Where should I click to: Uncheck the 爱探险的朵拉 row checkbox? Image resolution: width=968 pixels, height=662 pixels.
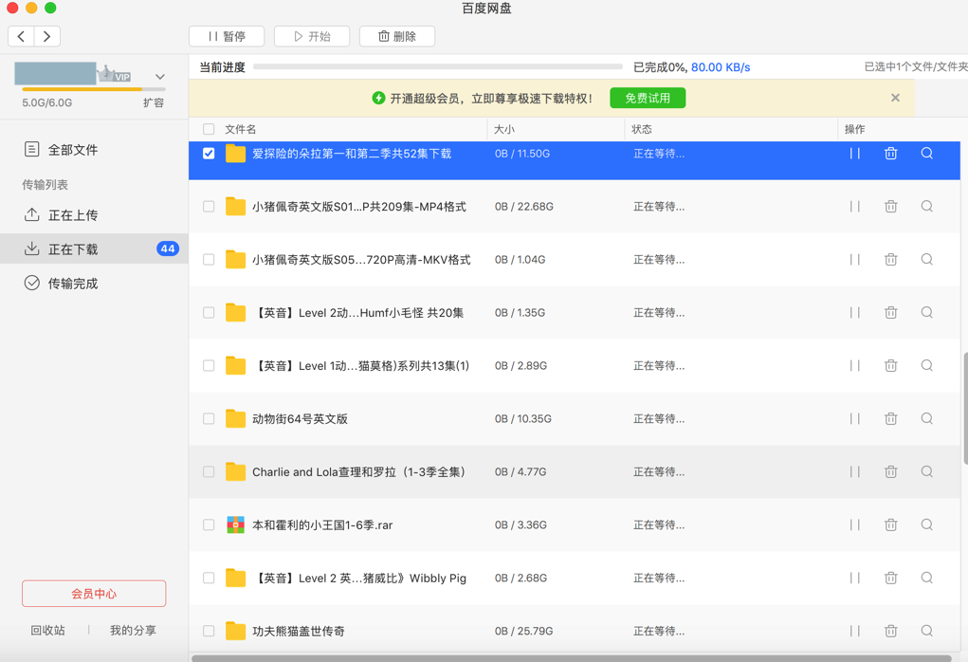click(209, 153)
